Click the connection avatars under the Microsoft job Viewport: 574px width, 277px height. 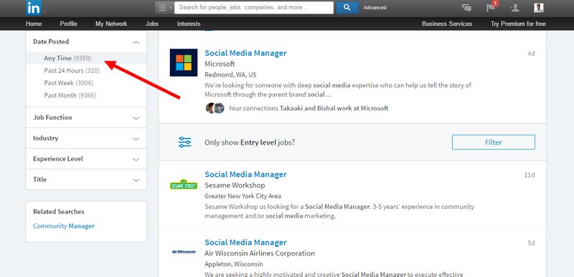(215, 108)
